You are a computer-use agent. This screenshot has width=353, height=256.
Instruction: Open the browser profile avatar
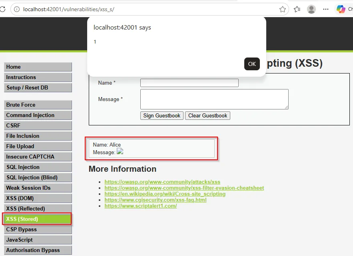311,9
